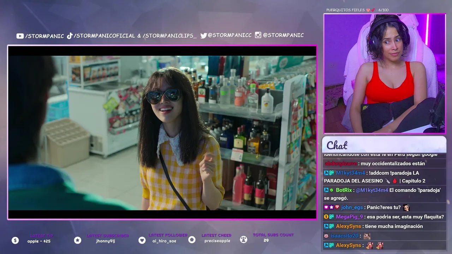Click the pink diamond badge beside john_egs
This screenshot has width=452, height=254.
tap(326, 207)
